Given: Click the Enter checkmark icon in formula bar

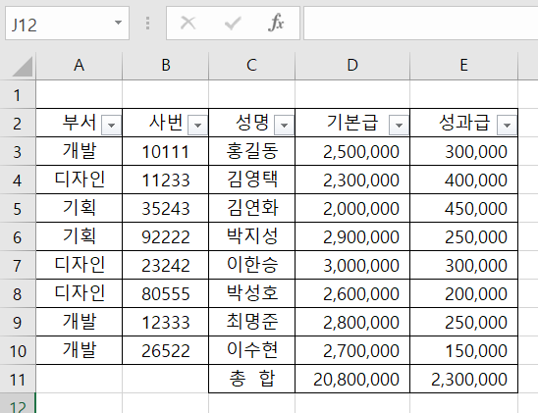Looking at the screenshot, I should click(233, 24).
